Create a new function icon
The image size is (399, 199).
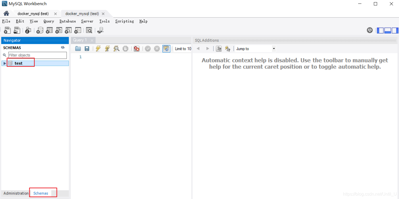tap(78, 30)
